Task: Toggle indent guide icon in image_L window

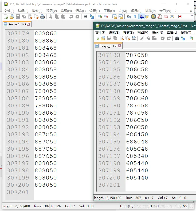Action: pos(141,17)
